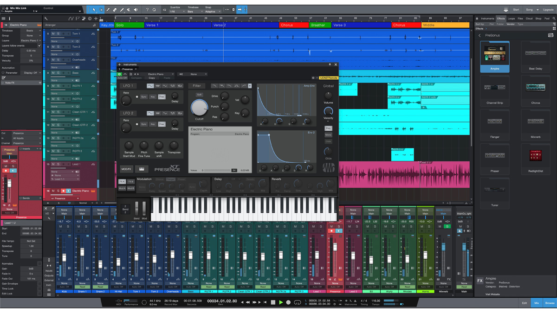Open the 1 - Presence instrument tab dropdown
Viewport: 557px width, 313px height.
point(127,69)
